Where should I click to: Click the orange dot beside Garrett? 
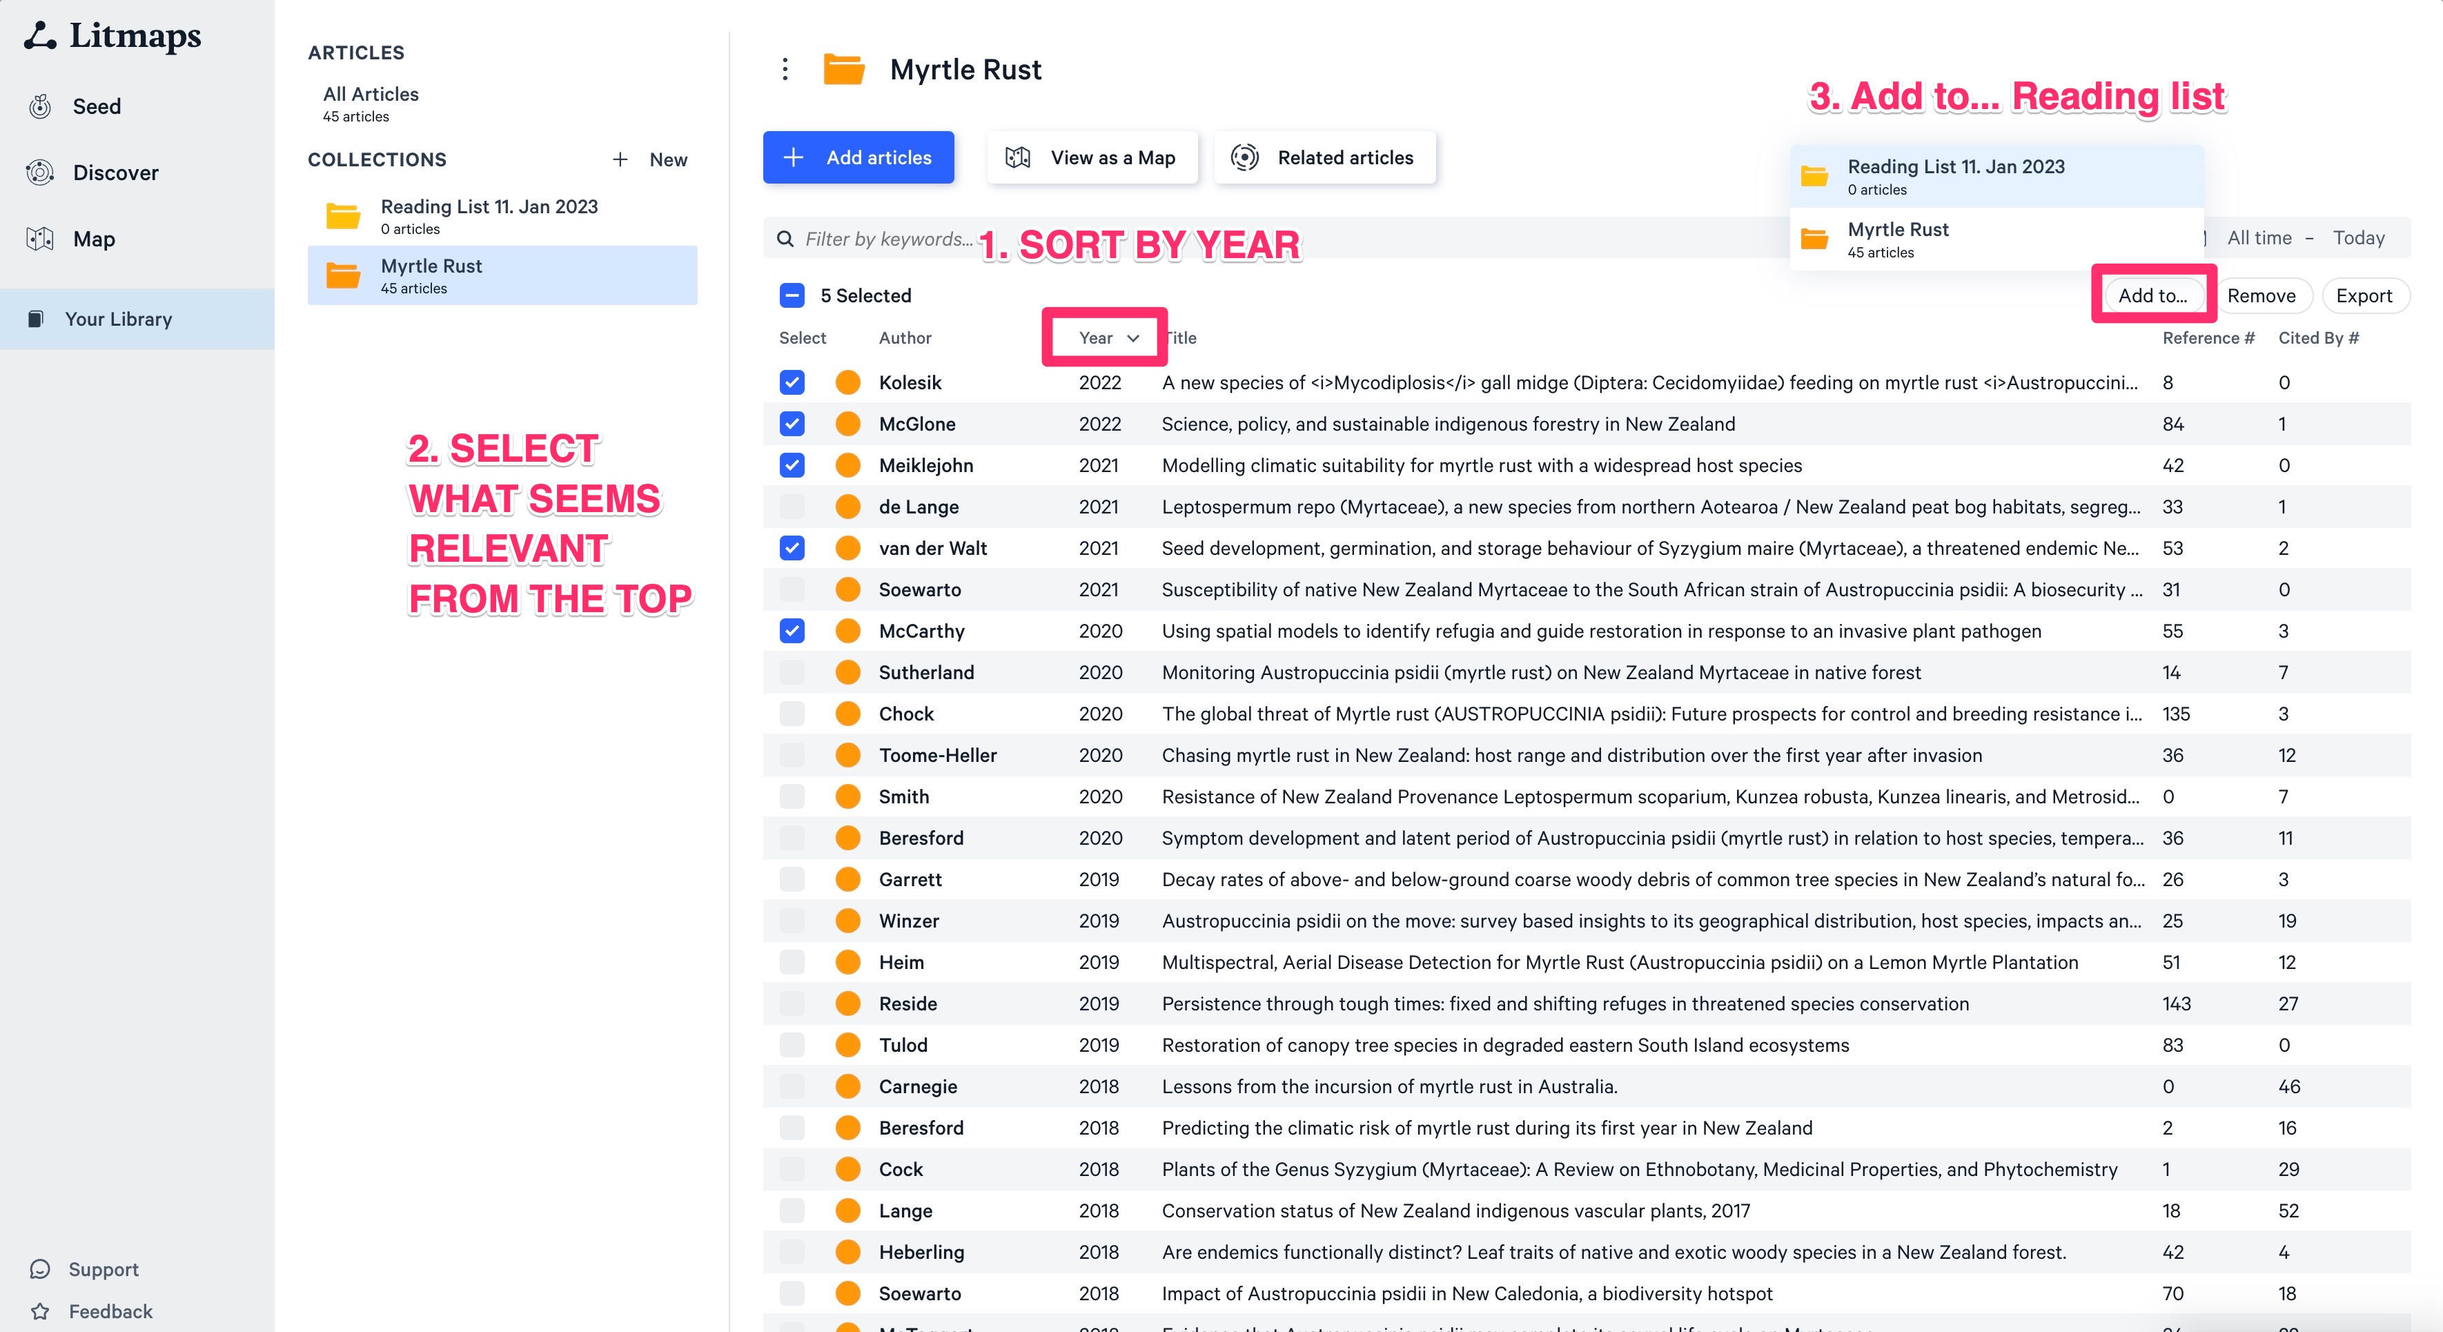[848, 879]
